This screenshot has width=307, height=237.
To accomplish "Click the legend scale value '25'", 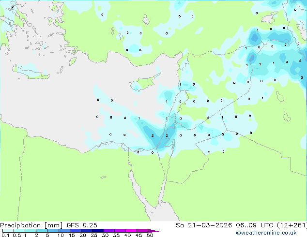I will (x=94, y=235).
